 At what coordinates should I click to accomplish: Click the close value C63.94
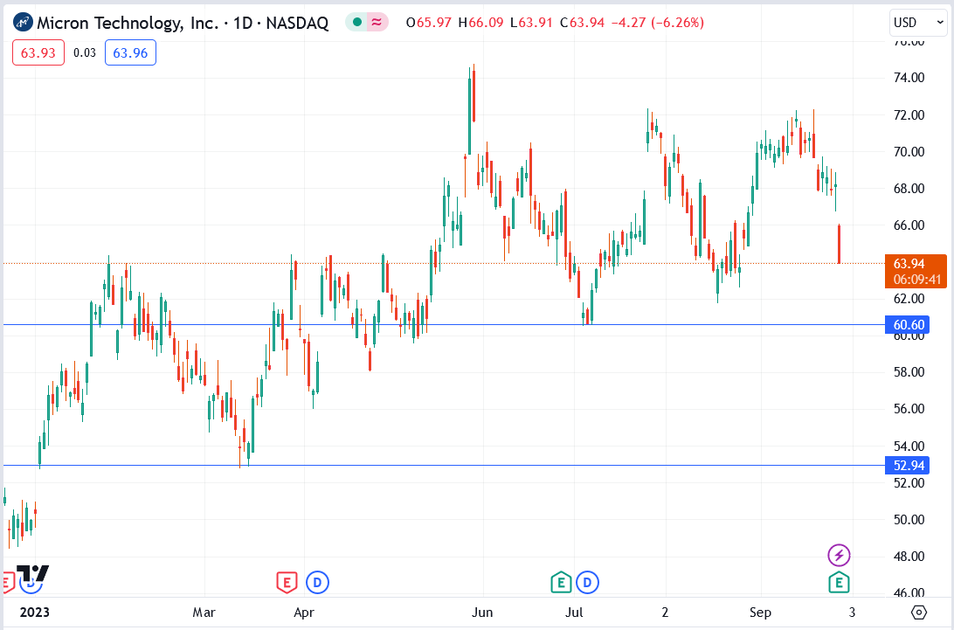[x=582, y=23]
